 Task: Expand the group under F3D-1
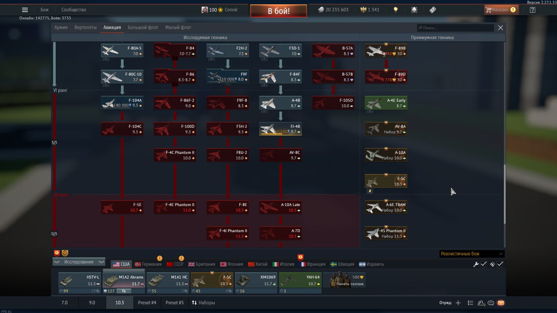(x=264, y=59)
